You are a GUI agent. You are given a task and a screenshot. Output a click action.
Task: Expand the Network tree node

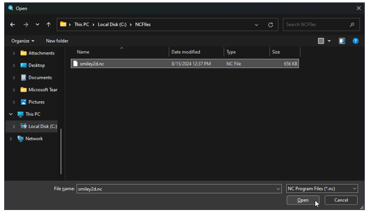tap(11, 139)
